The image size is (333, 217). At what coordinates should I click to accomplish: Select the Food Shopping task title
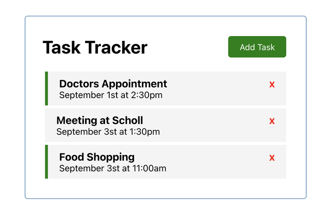pyautogui.click(x=97, y=157)
